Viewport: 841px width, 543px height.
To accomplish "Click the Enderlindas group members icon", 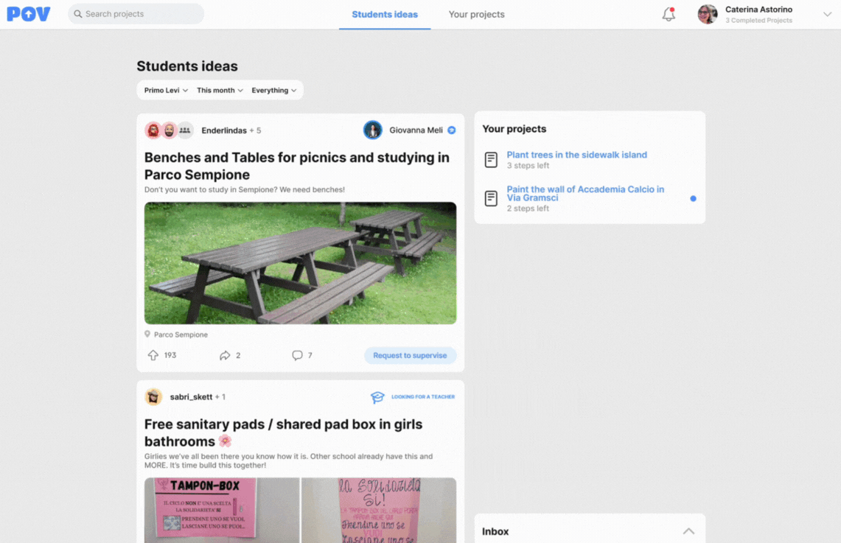I will [185, 130].
